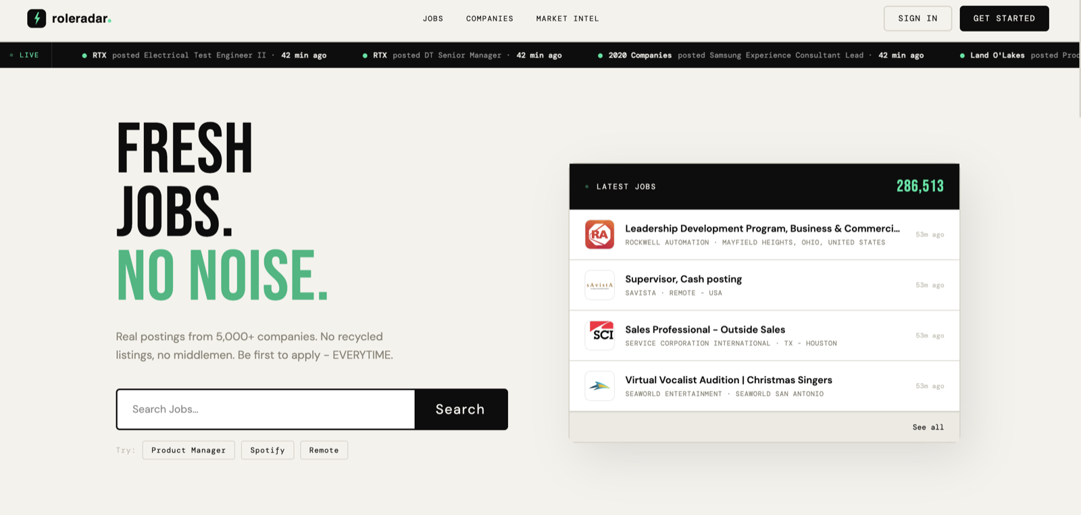Click Rockwell Automation Mayfield Heights location text
This screenshot has height=515, width=1081.
pyautogui.click(x=755, y=243)
